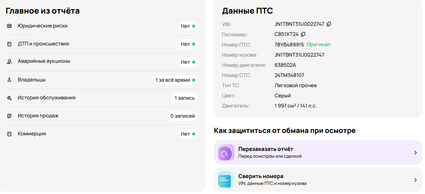Select the Аварийные аукционы 'Нет' badge

tap(188, 62)
